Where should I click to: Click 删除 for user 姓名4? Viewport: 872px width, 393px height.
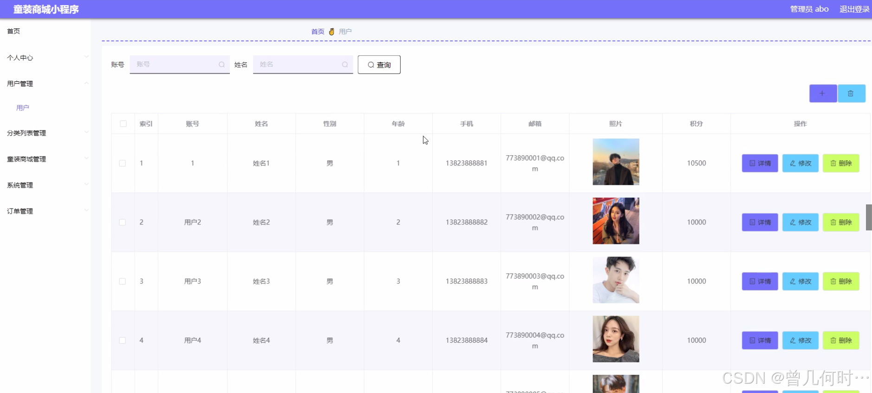tap(841, 340)
